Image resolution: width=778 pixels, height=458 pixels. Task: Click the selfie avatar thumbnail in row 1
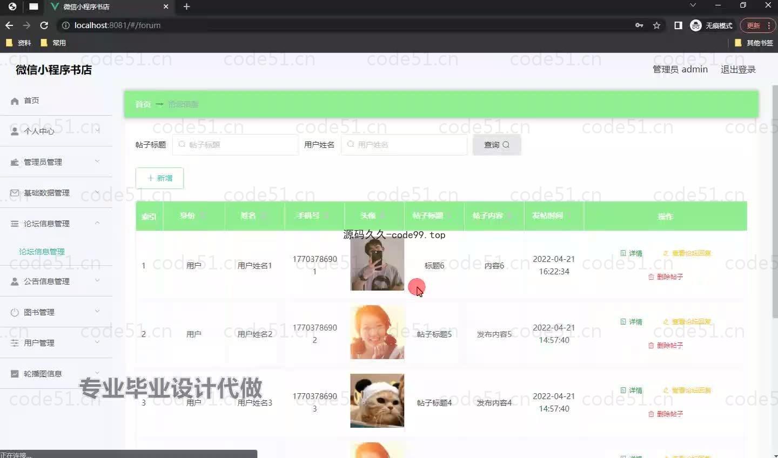pyautogui.click(x=377, y=264)
